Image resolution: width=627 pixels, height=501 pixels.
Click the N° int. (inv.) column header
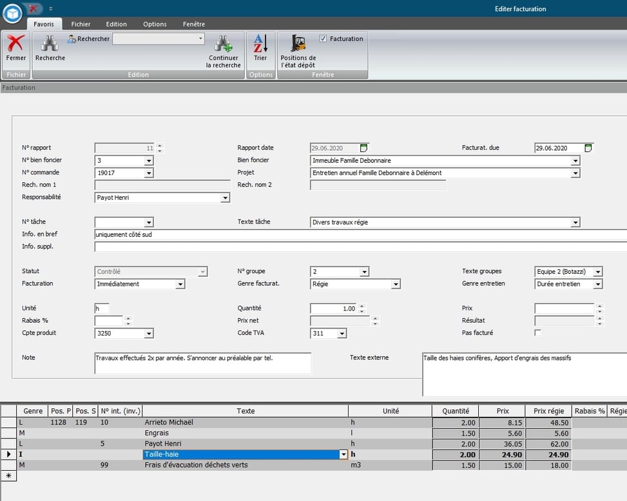pos(121,411)
